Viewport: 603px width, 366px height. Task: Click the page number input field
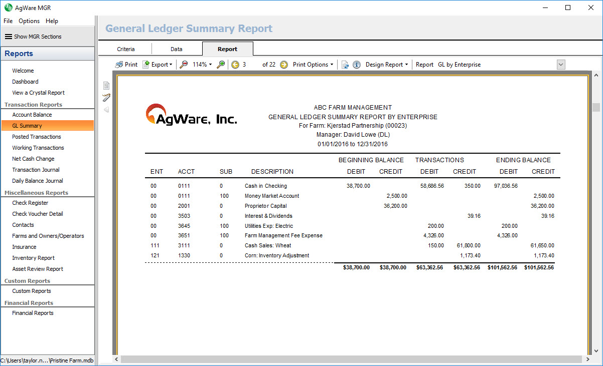coord(251,65)
